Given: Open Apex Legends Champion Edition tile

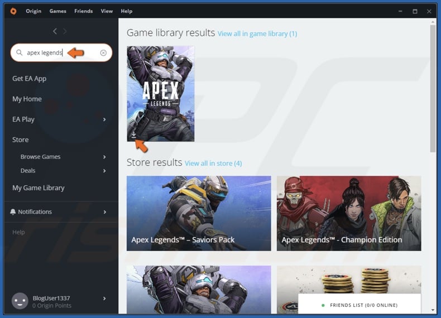Looking at the screenshot, I should coord(349,214).
